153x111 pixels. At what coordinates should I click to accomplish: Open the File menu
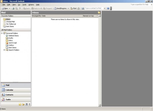point(4,5)
